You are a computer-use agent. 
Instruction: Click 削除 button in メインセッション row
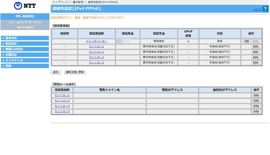click(x=256, y=41)
